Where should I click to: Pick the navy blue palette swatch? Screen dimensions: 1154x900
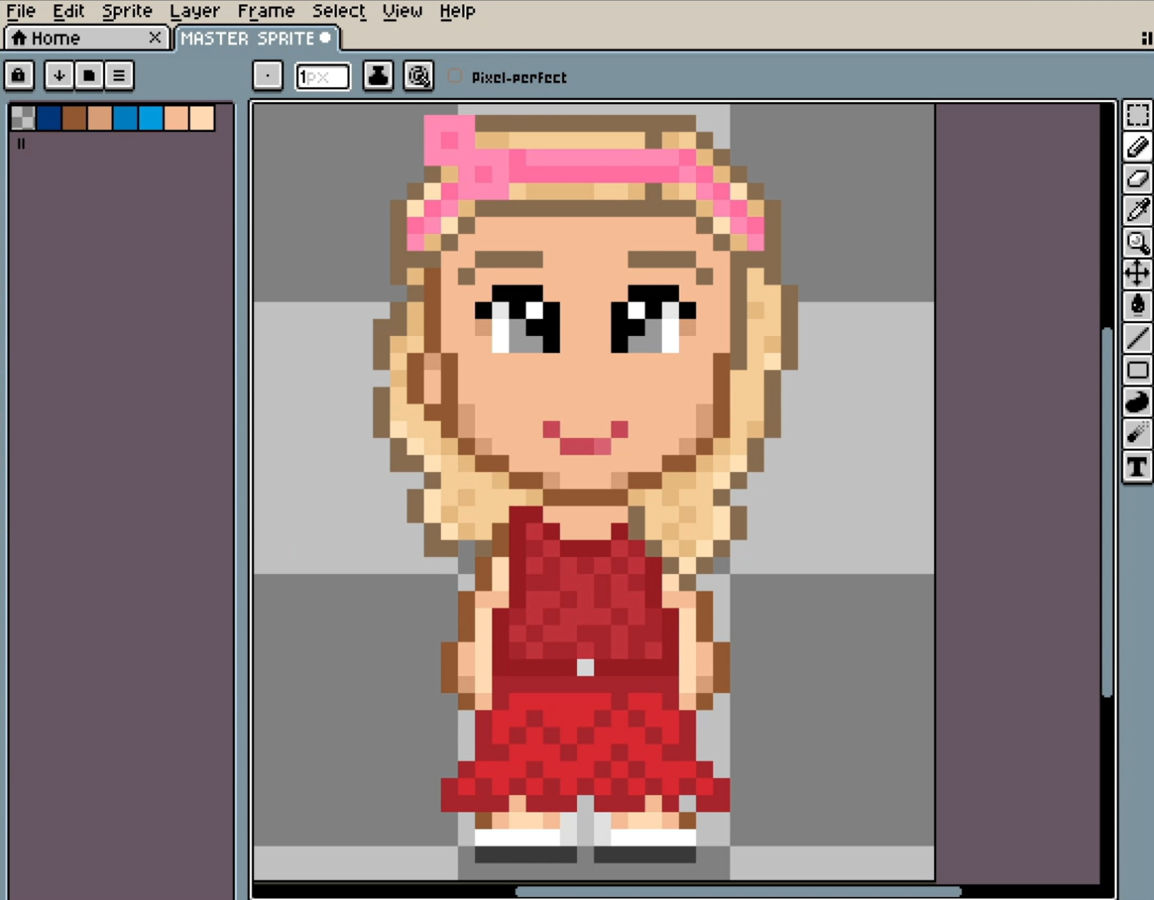[49, 117]
